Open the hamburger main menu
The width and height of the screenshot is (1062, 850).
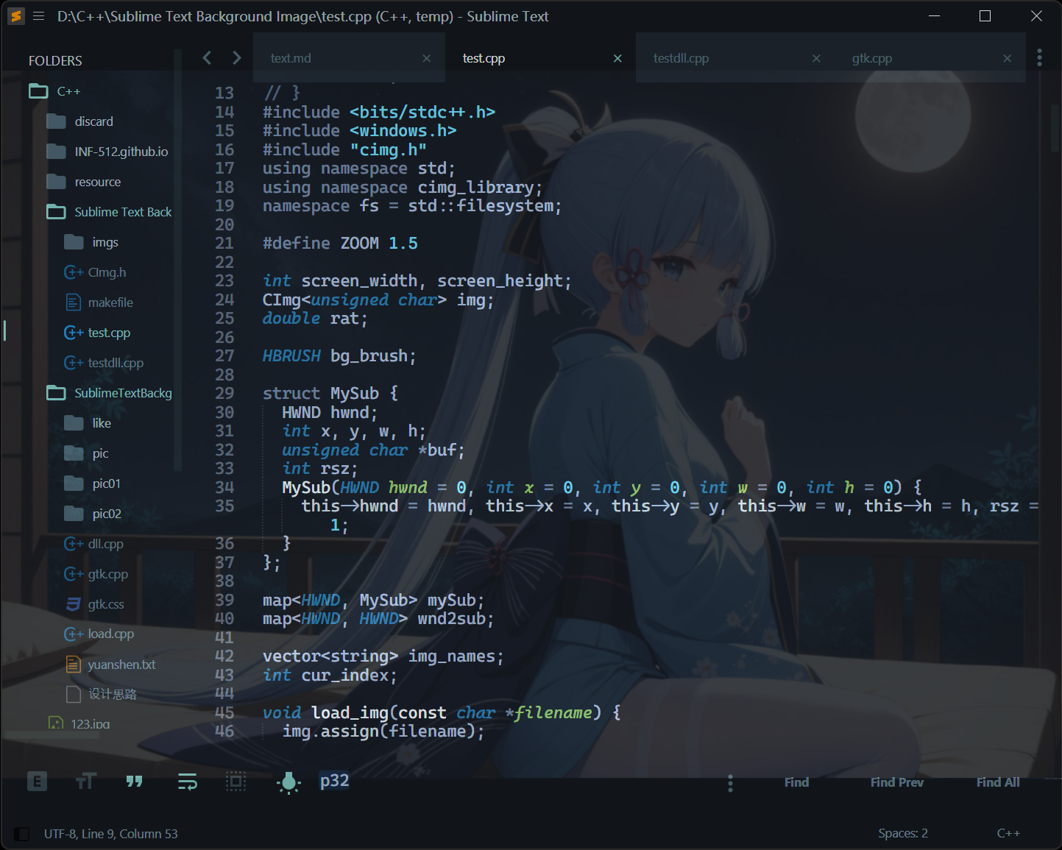39,16
